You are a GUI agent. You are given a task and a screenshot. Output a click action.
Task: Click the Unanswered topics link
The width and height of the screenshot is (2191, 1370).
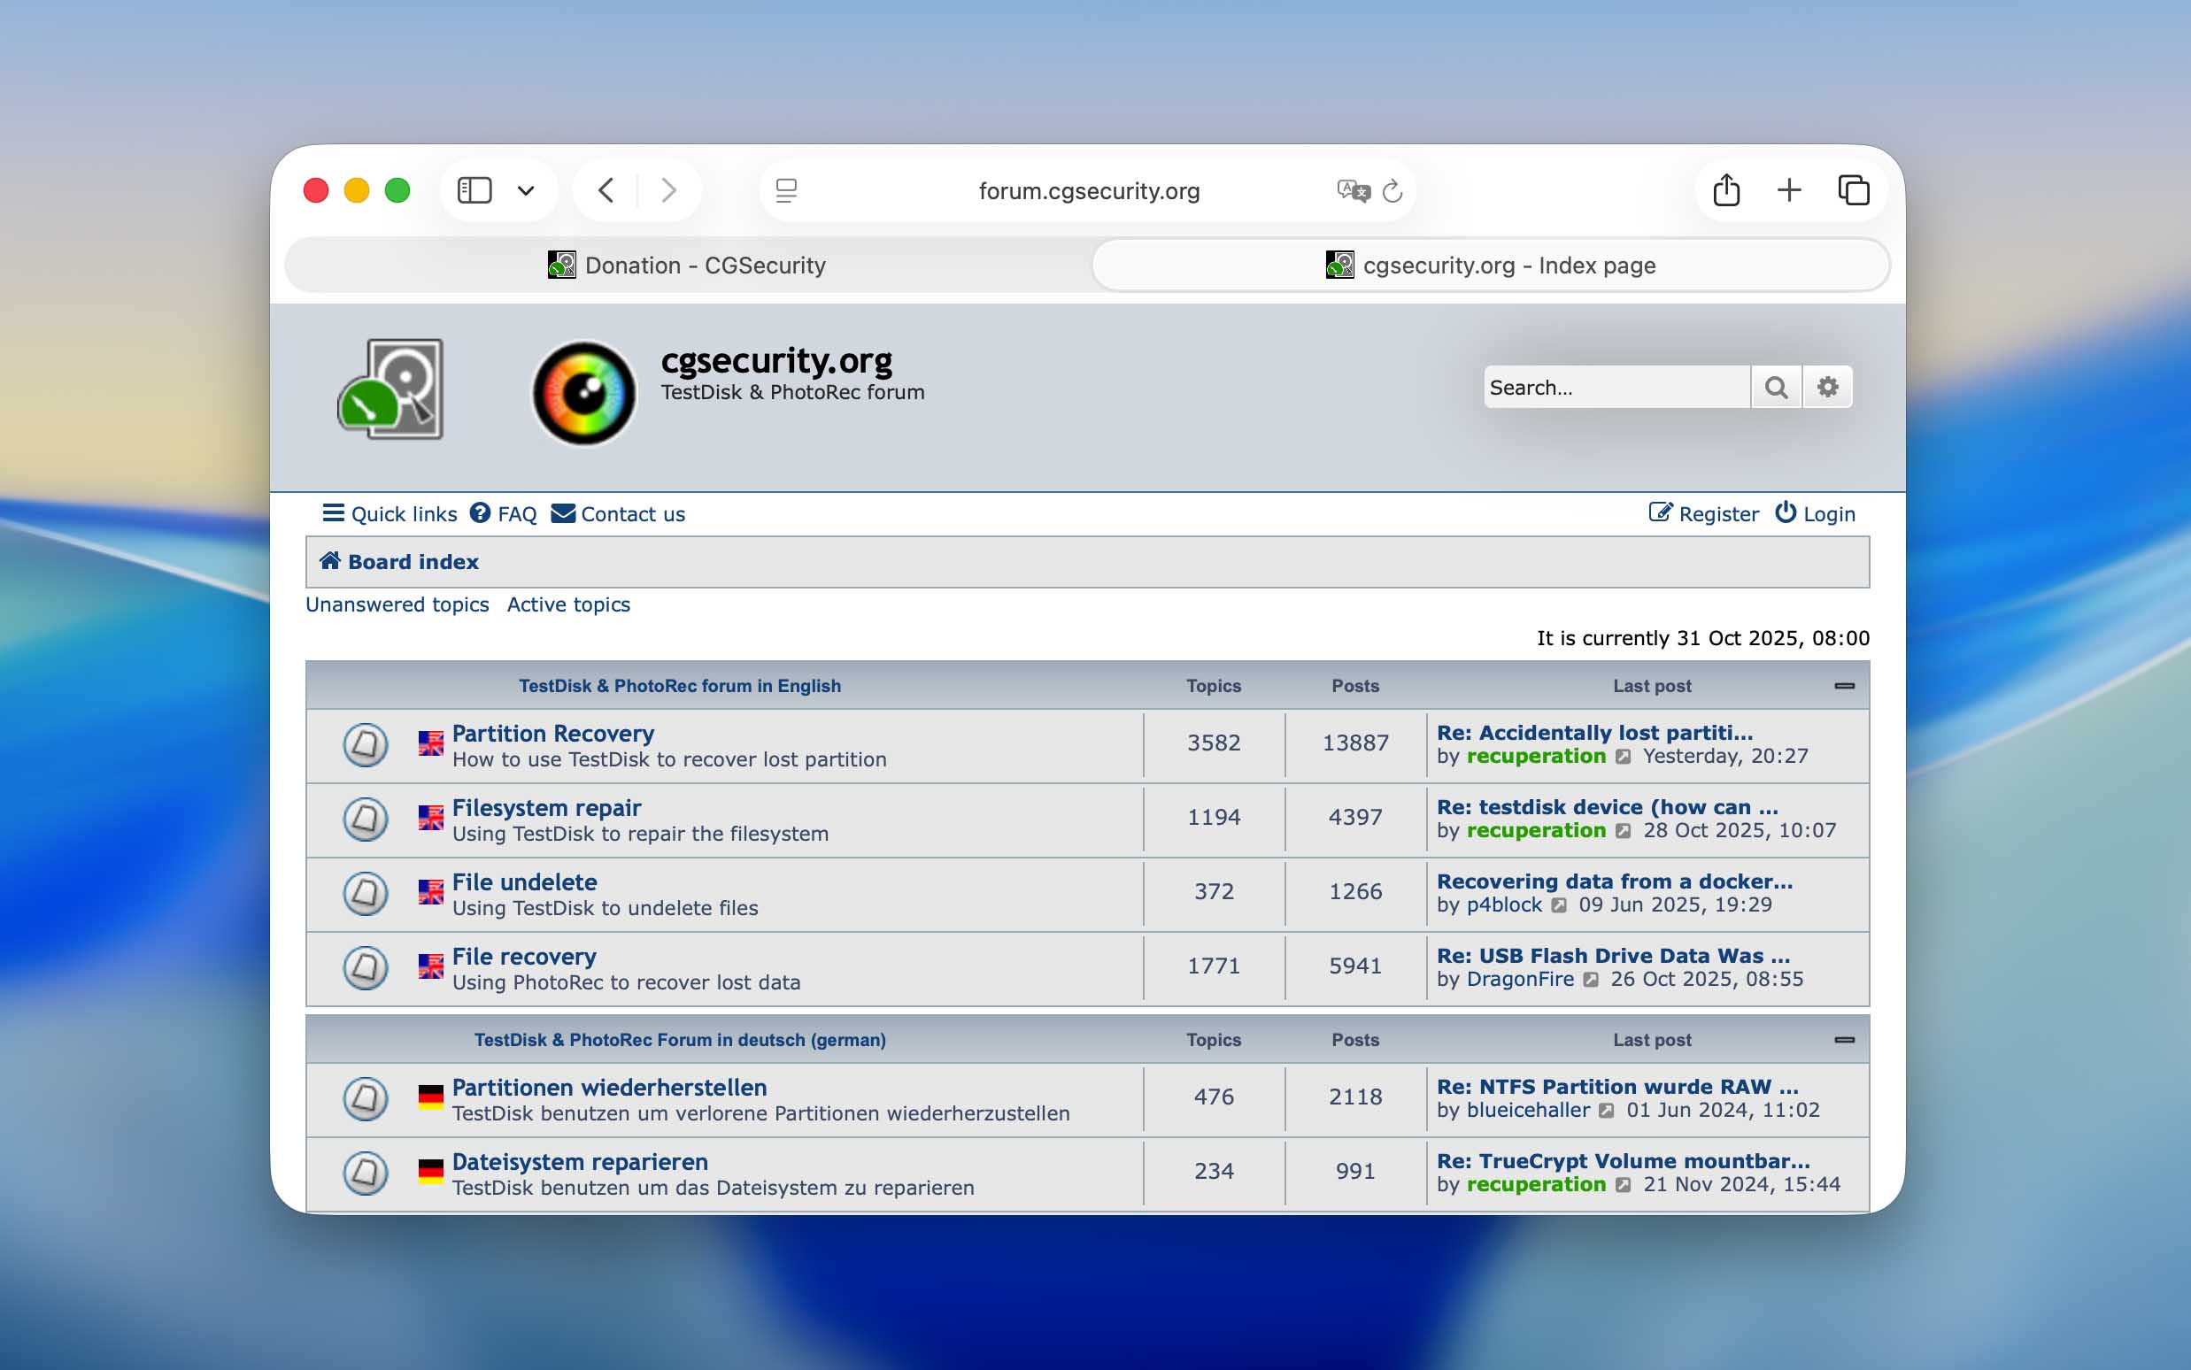pyautogui.click(x=397, y=604)
